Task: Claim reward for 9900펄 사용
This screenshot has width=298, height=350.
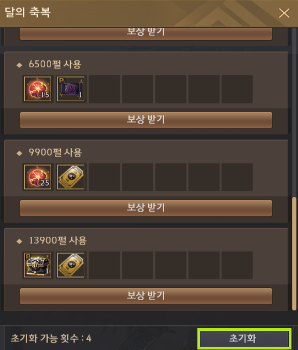Action: [x=146, y=208]
